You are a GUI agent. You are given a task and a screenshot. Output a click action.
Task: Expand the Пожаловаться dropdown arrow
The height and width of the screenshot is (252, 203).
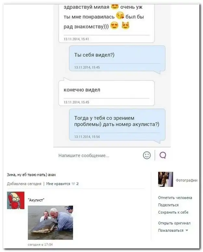(187, 230)
